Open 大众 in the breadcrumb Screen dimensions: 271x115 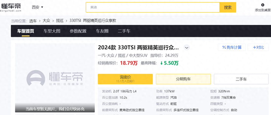[x=46, y=21]
